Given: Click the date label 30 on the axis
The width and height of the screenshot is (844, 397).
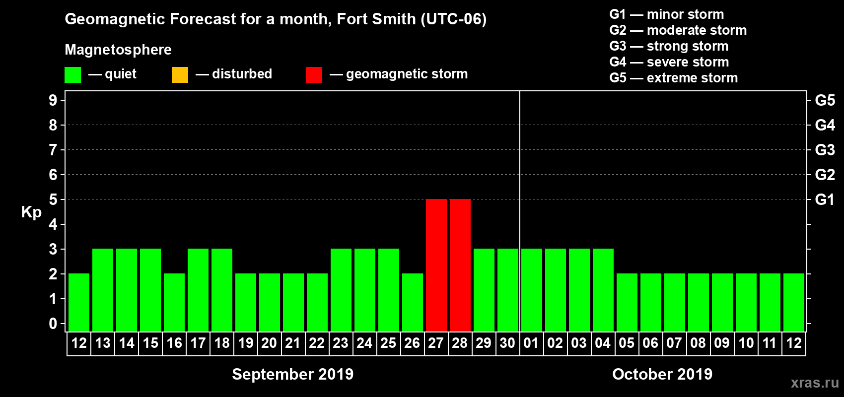Looking at the screenshot, I should pyautogui.click(x=507, y=343).
